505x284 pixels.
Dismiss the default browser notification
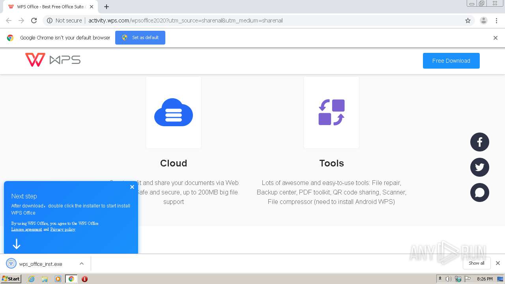496,38
